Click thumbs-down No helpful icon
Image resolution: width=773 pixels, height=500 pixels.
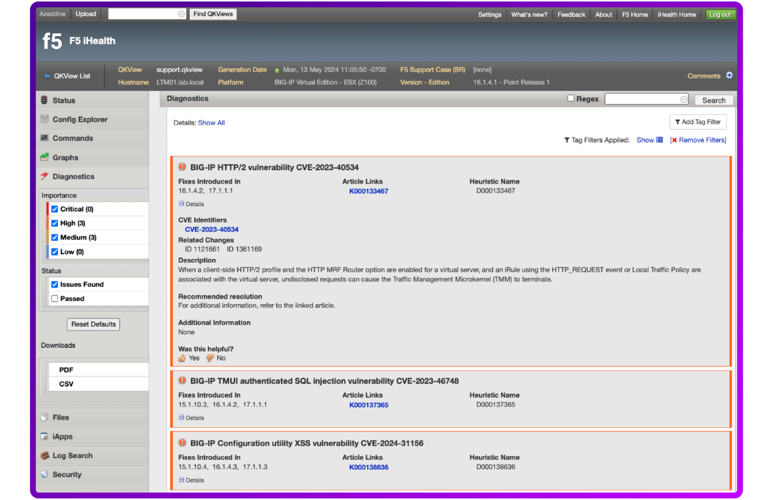tap(210, 358)
